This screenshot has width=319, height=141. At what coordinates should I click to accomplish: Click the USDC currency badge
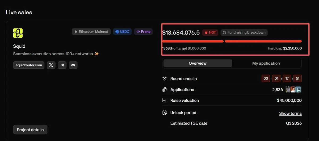(122, 32)
